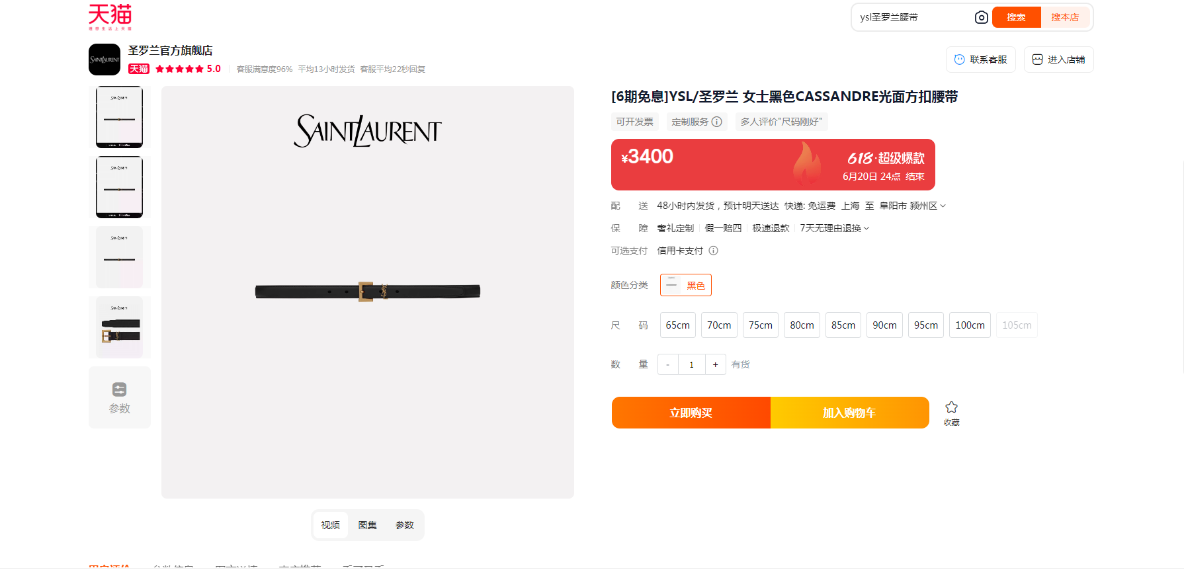
Task: Click the 定制服务 tag text
Action: (x=690, y=122)
